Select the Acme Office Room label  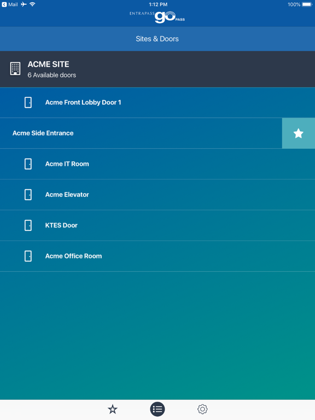click(73, 256)
